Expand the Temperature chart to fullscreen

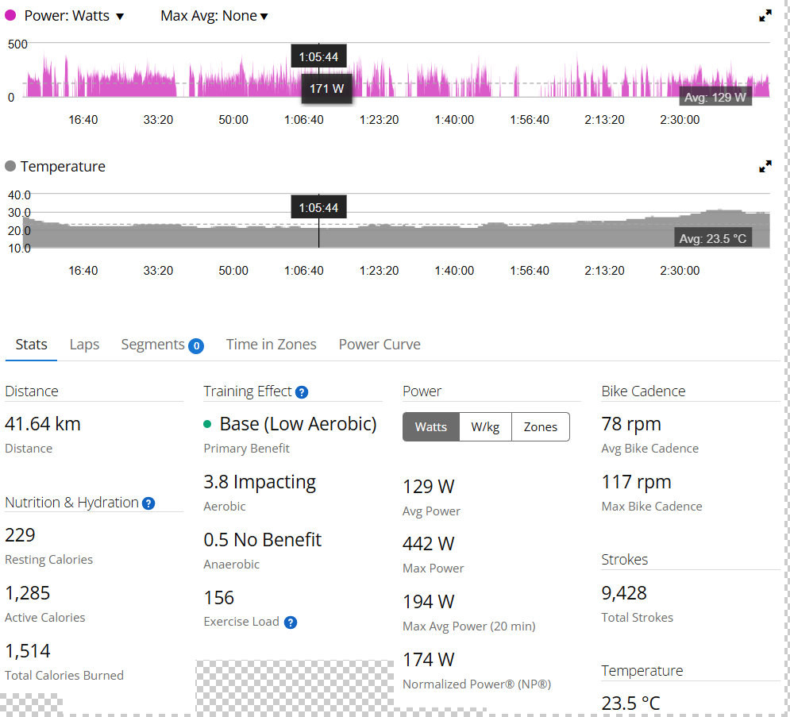(x=765, y=166)
